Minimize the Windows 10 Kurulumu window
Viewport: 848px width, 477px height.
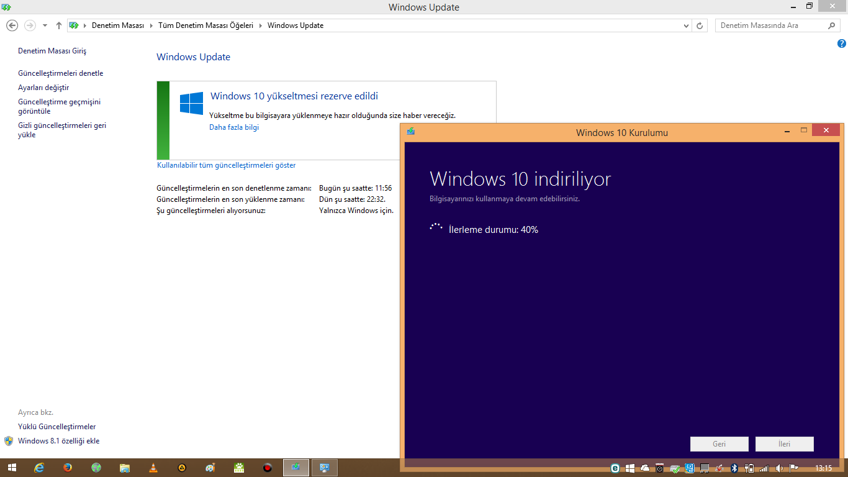coord(787,131)
